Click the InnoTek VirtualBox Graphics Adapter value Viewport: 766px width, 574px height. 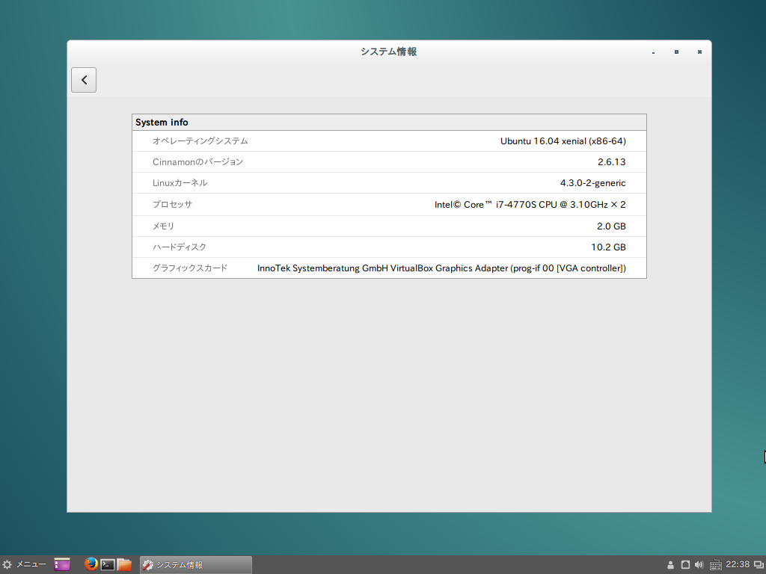tap(441, 268)
